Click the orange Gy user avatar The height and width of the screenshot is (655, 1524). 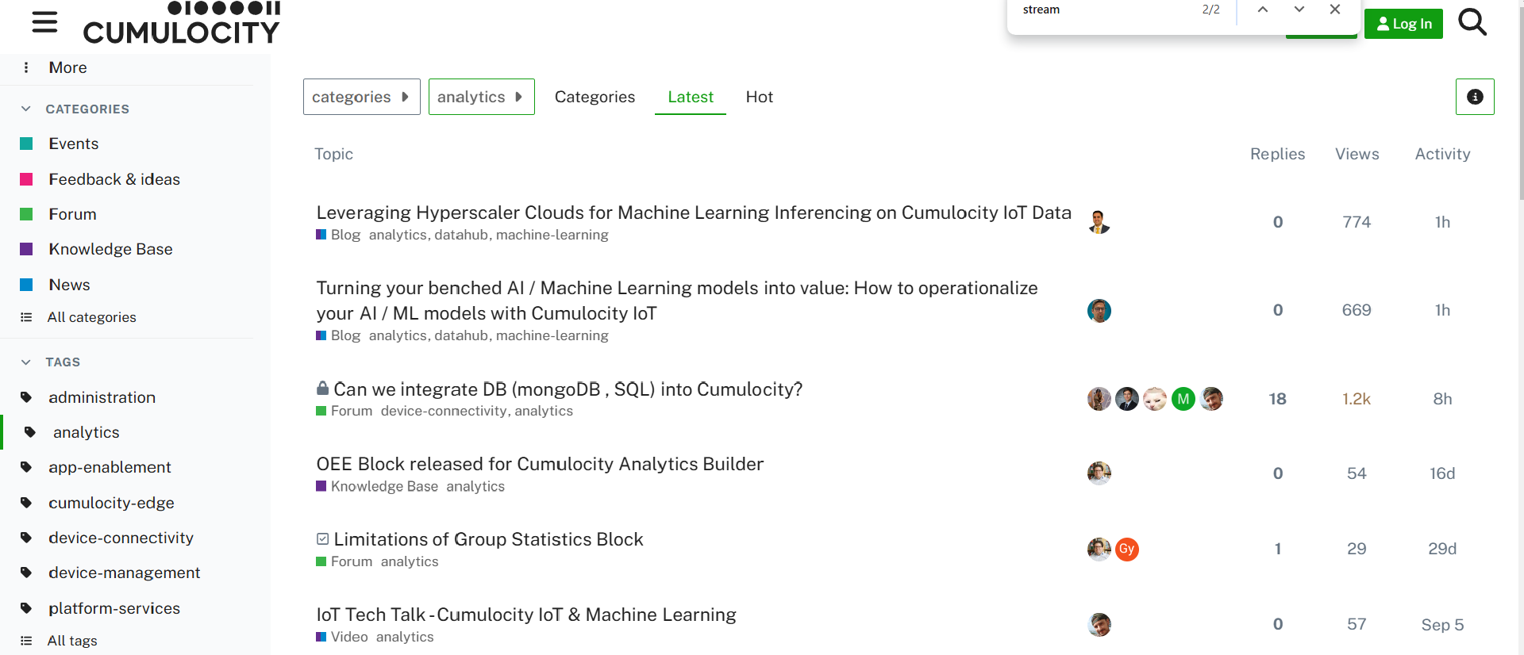click(x=1126, y=549)
